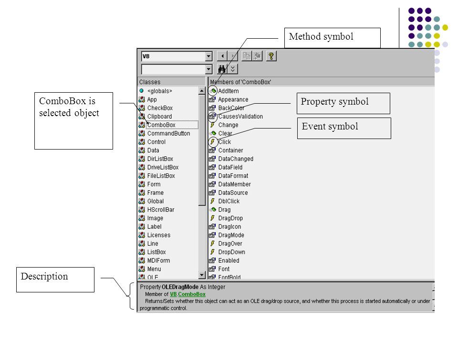Viewport: 458px width, 344px height.
Task: Select the DragMode member
Action: (231, 235)
